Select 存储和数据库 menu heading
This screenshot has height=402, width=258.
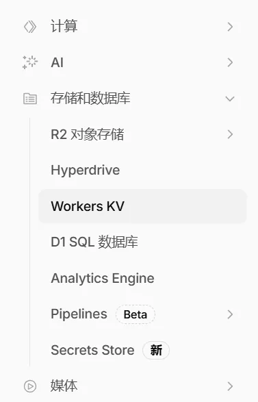(90, 99)
